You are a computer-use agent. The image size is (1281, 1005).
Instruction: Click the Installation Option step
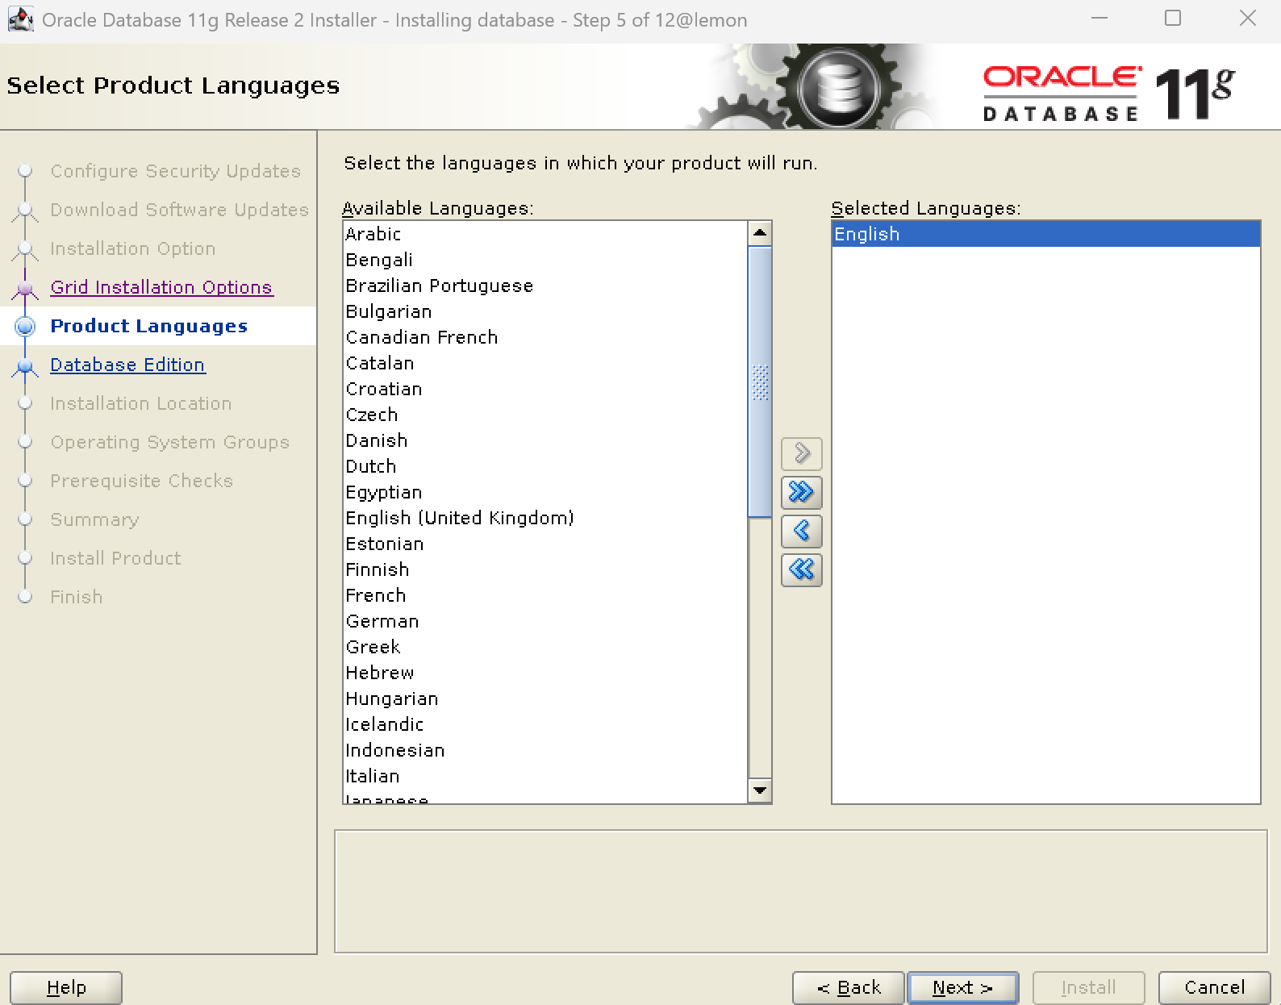(x=133, y=248)
